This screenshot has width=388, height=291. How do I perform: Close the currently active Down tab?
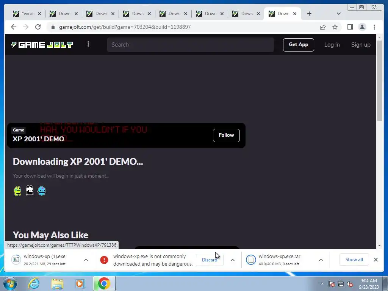(295, 14)
